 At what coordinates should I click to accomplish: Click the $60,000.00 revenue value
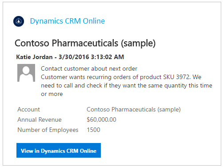pos(101,119)
